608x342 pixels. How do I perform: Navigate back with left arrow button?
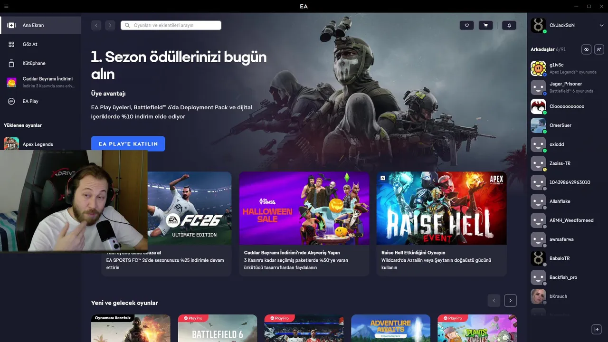96,25
